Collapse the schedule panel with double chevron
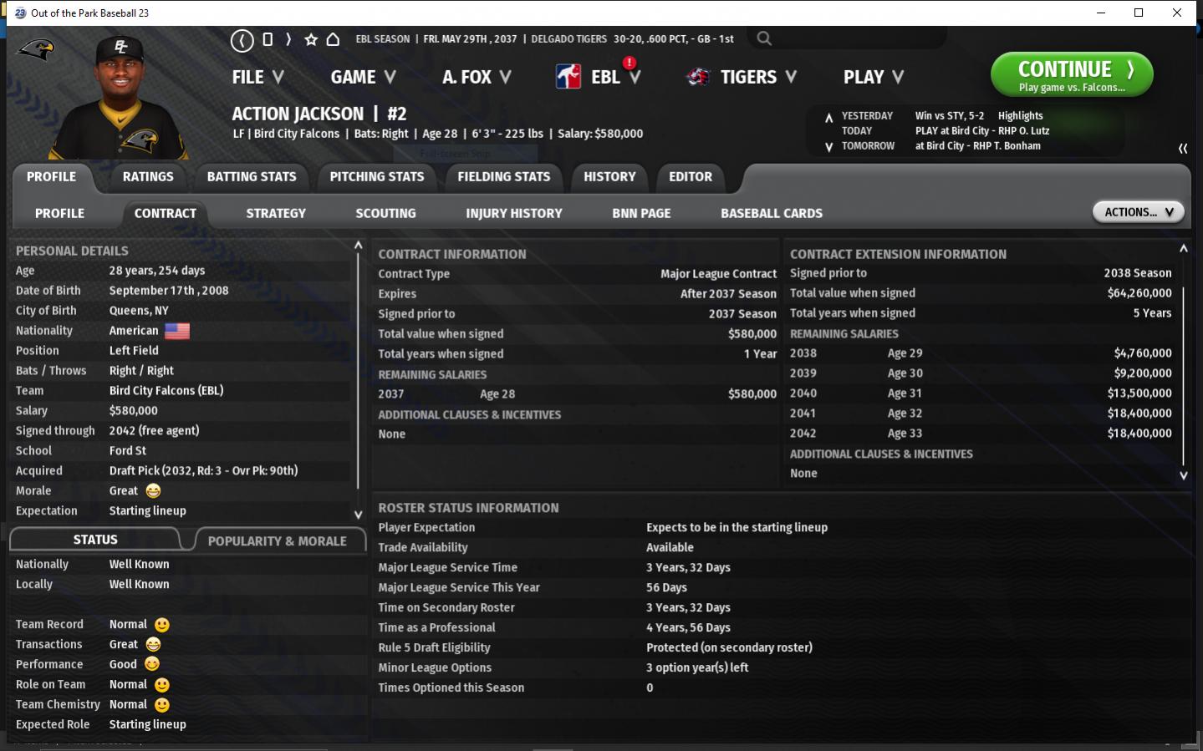The height and width of the screenshot is (751, 1203). click(1182, 148)
